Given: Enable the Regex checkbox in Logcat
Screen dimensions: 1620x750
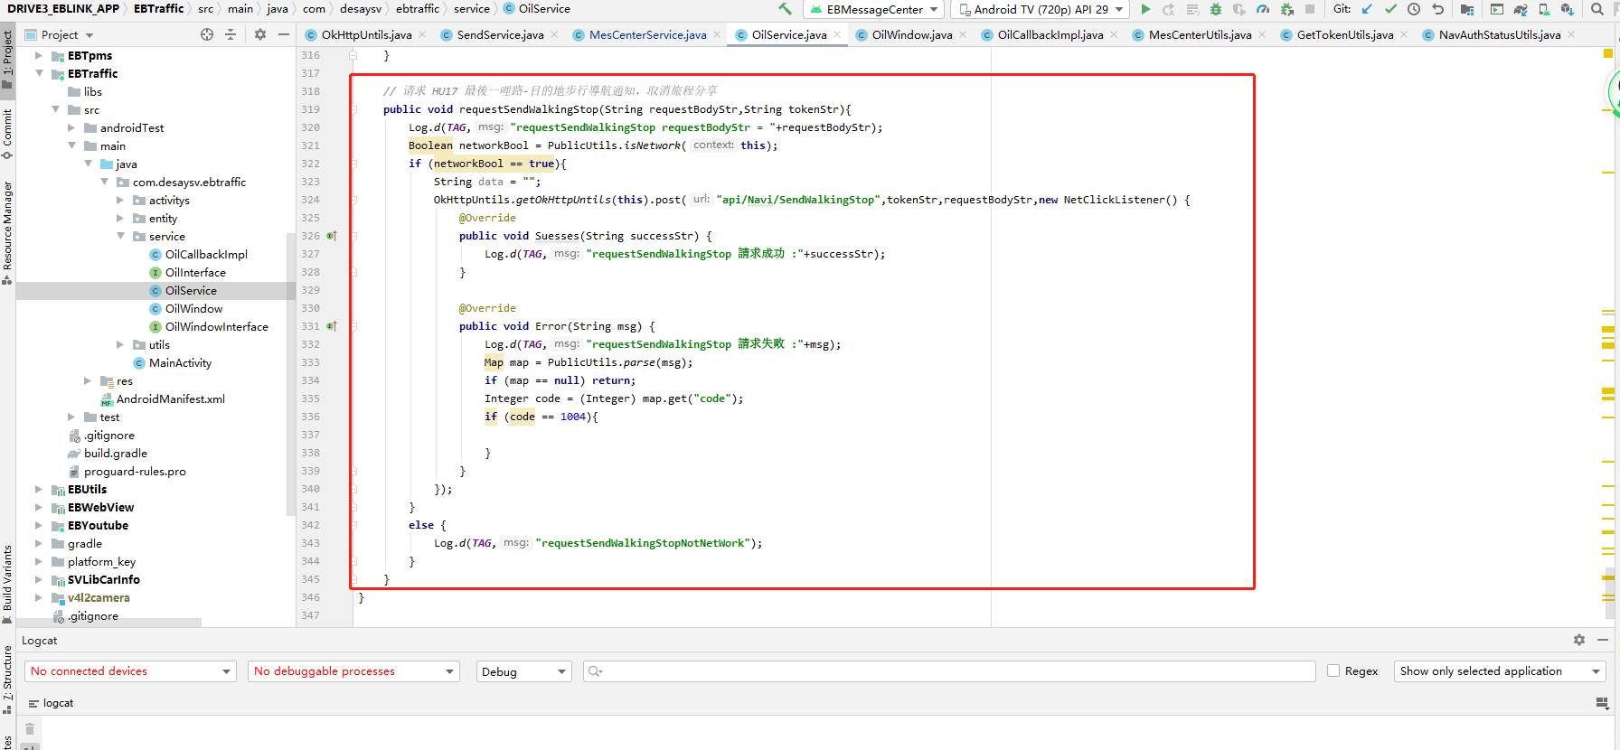Looking at the screenshot, I should (x=1333, y=670).
